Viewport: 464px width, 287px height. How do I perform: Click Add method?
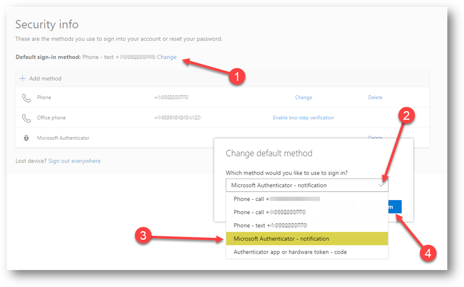click(x=41, y=78)
